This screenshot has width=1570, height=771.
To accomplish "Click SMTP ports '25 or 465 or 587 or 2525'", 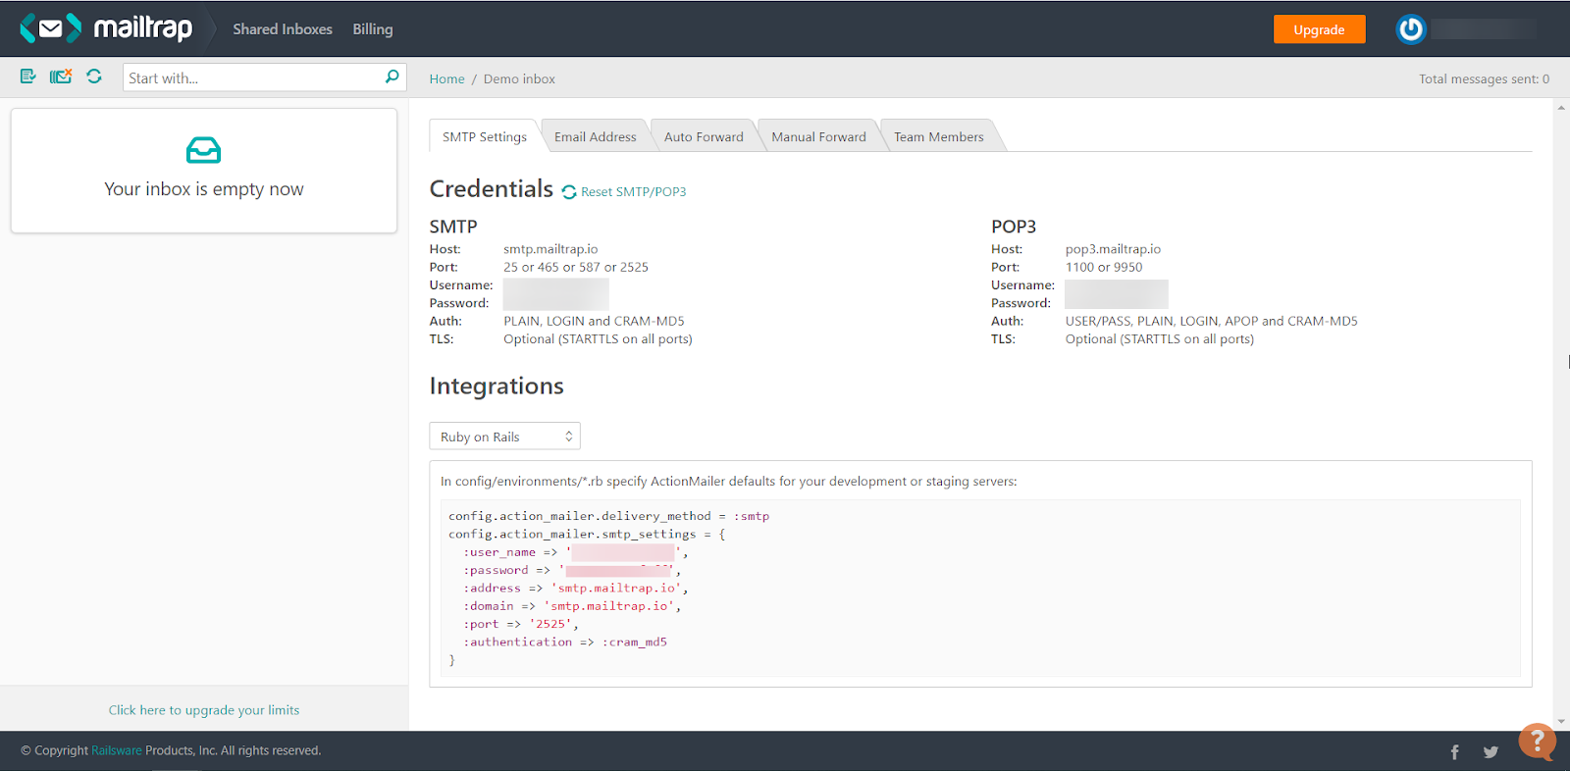I will pyautogui.click(x=576, y=267).
